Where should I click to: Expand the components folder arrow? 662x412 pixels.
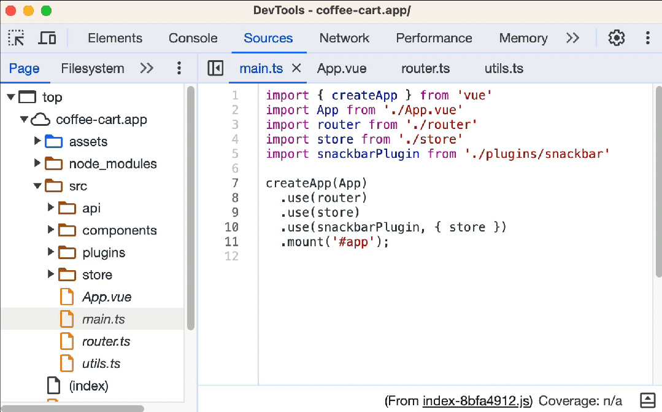coord(51,230)
